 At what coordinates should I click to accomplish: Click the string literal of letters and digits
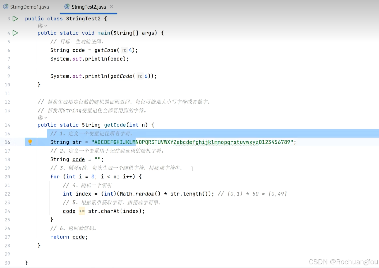pyautogui.click(x=192, y=142)
